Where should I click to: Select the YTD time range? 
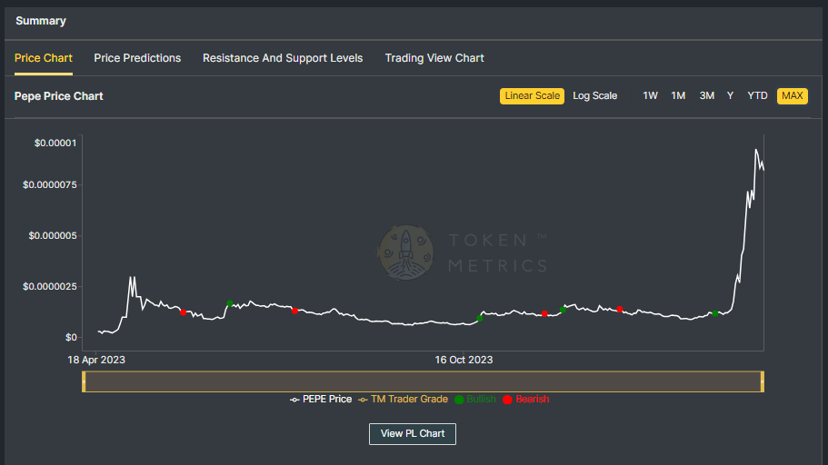pyautogui.click(x=757, y=96)
